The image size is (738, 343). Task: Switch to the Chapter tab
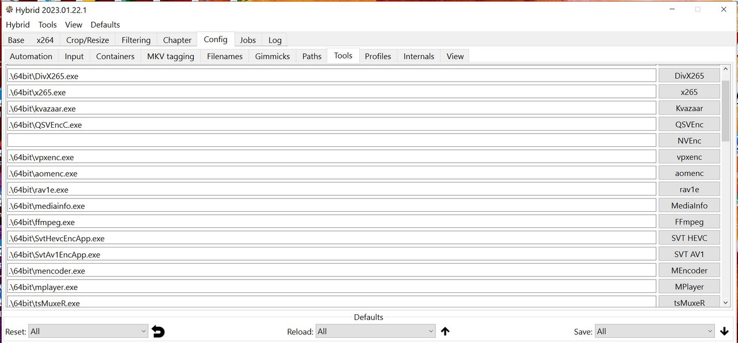coord(177,40)
